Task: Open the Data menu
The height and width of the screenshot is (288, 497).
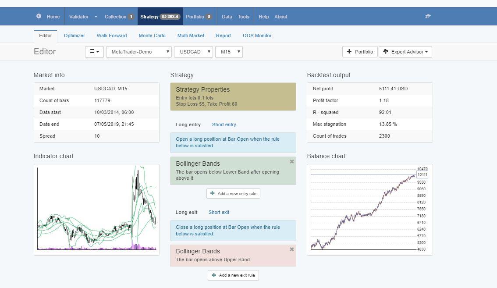Action: pos(227,17)
